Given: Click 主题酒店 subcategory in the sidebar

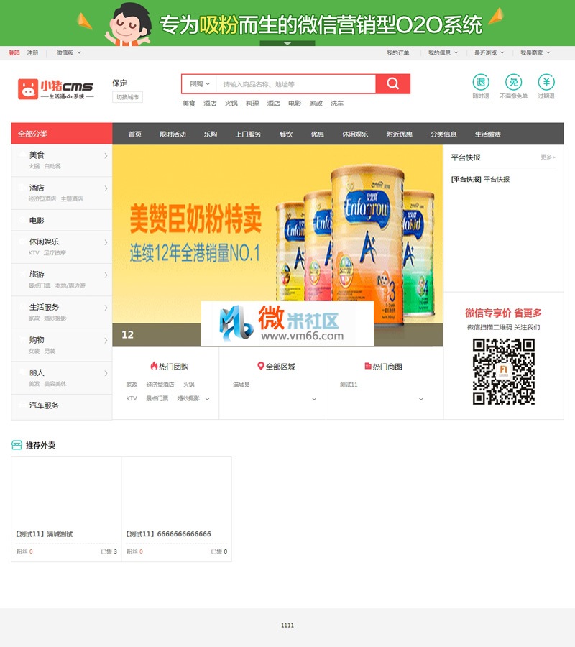Looking at the screenshot, I should pyautogui.click(x=72, y=199).
